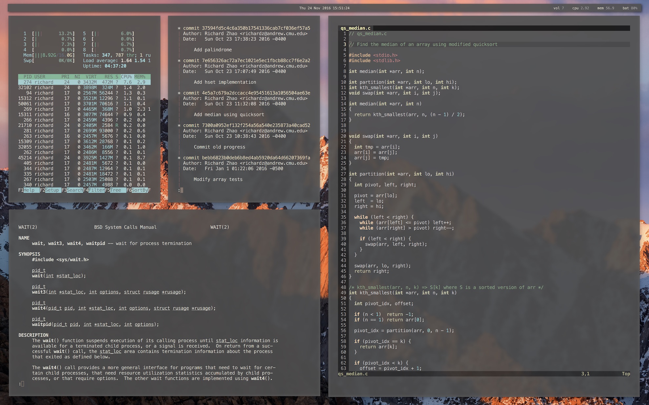Click the NAME section heading in man page
The width and height of the screenshot is (649, 405).
coord(24,238)
